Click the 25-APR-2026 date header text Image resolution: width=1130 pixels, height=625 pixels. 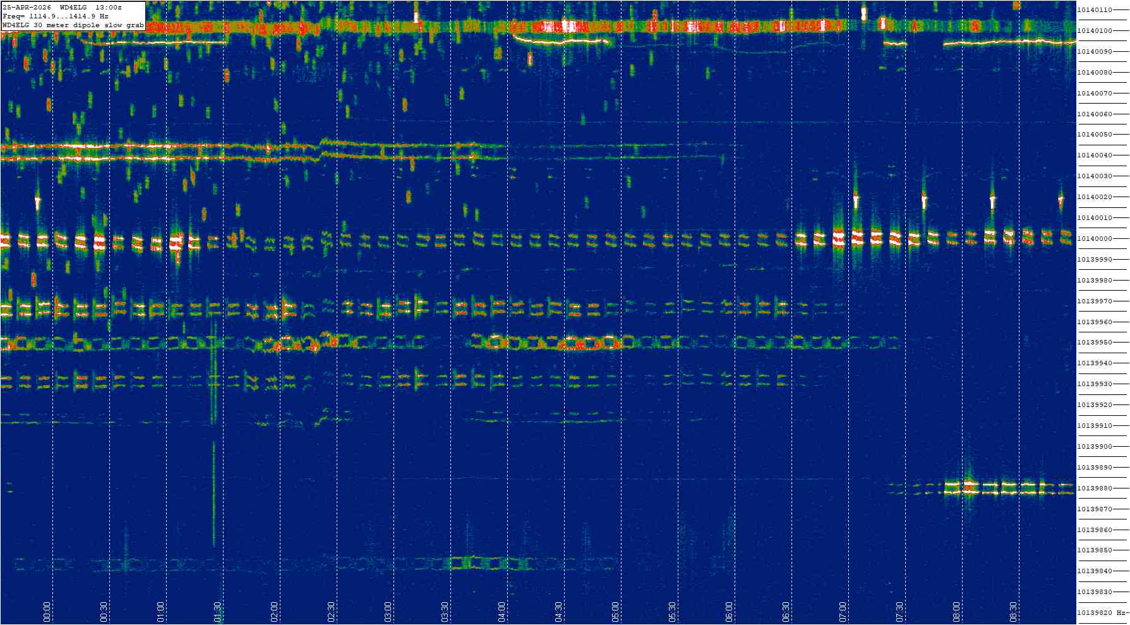(x=27, y=7)
